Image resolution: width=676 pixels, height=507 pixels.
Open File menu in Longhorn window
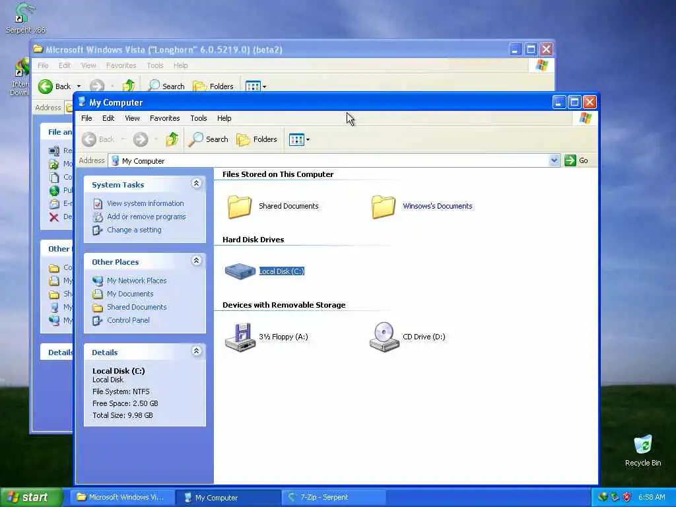43,65
